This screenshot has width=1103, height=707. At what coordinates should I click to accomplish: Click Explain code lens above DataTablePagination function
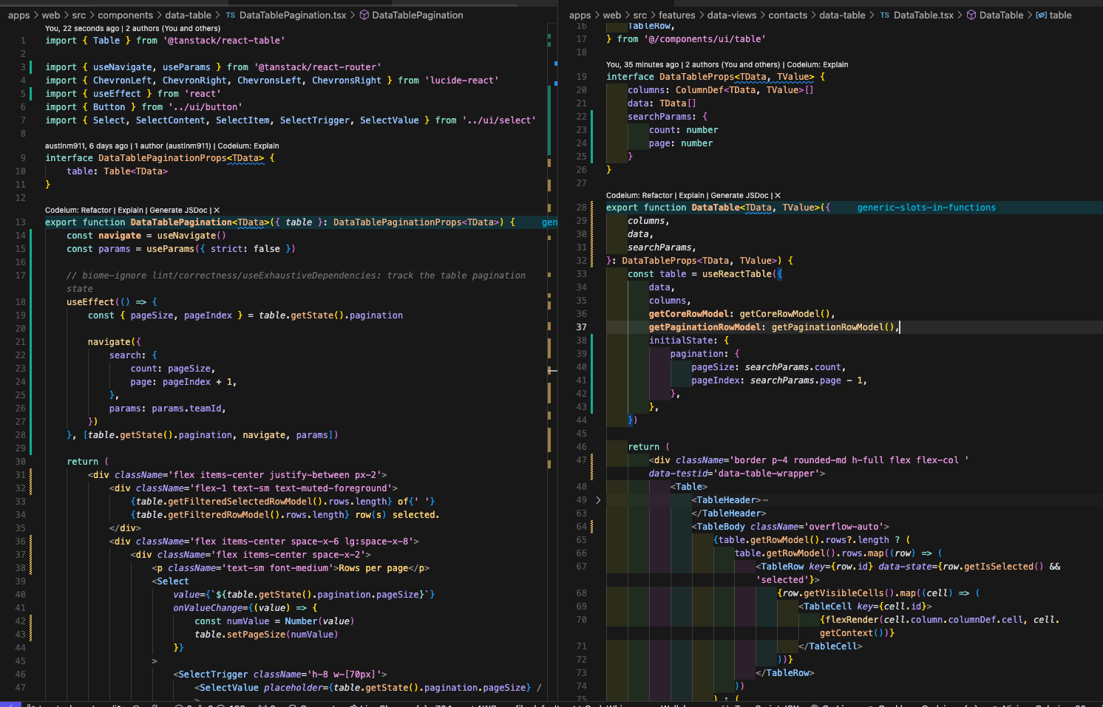point(131,211)
